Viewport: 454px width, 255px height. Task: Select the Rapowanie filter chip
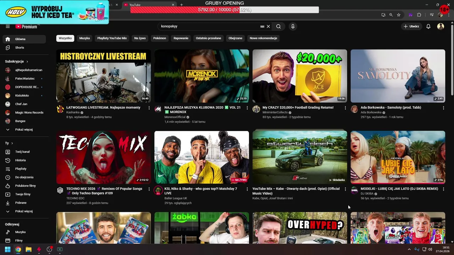coord(181,38)
